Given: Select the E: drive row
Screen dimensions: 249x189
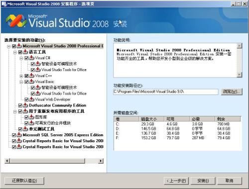Looking at the screenshot, I should tap(177, 133).
